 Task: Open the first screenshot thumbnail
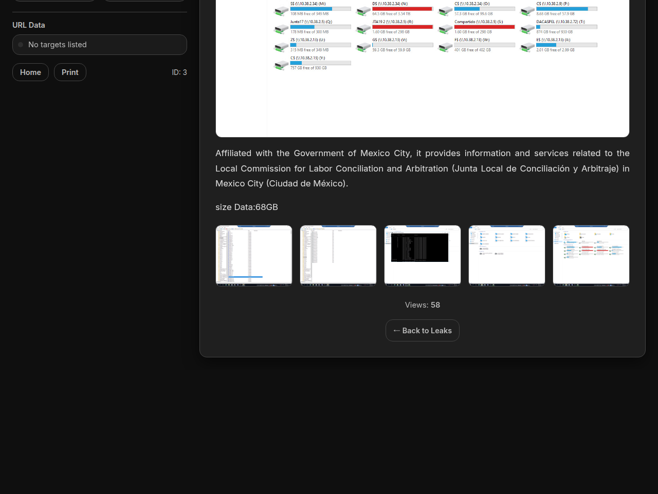254,255
